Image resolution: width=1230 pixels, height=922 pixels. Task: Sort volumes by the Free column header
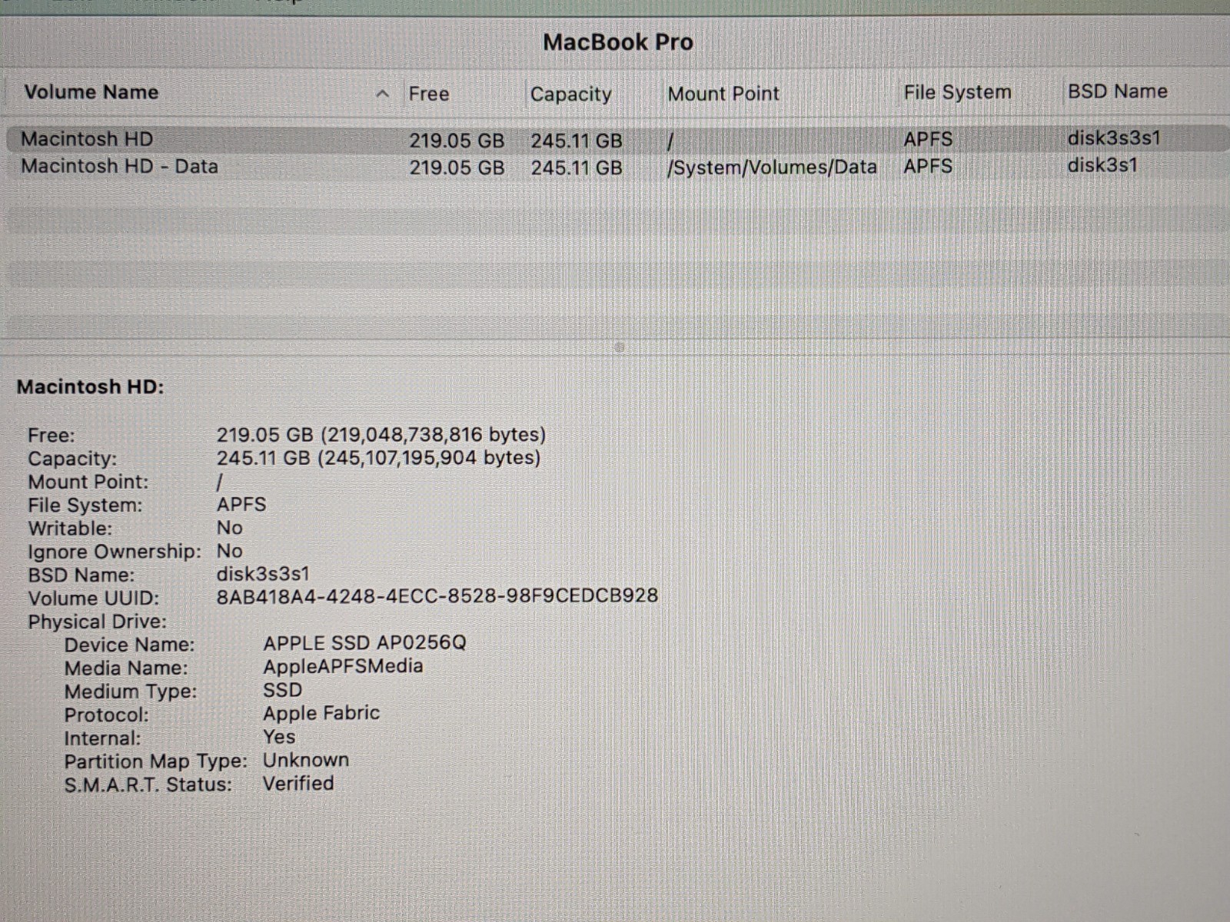[429, 94]
